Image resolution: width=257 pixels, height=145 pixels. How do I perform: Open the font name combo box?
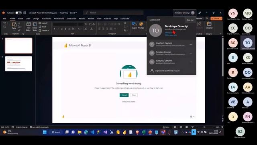[65, 24]
